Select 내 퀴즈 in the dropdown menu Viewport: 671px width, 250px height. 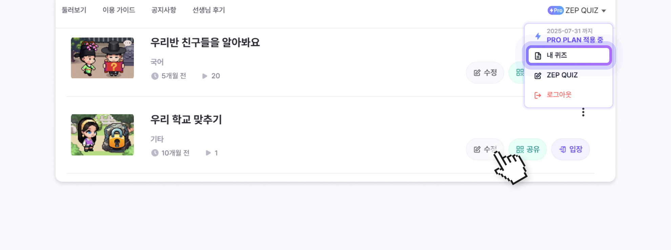pyautogui.click(x=569, y=55)
